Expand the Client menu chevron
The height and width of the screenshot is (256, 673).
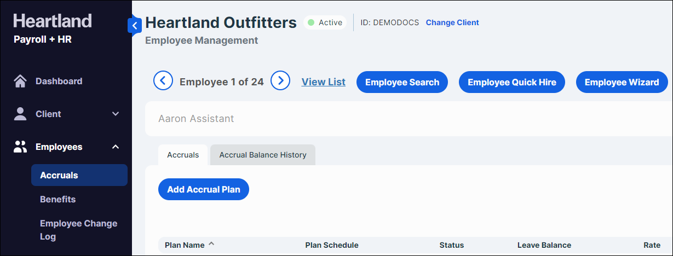pos(116,114)
